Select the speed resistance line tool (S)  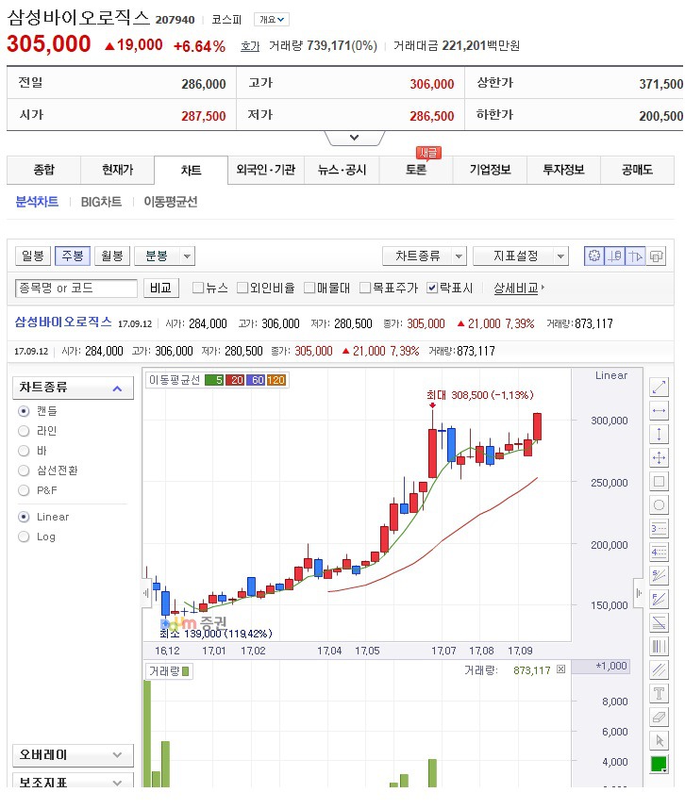coord(659,575)
